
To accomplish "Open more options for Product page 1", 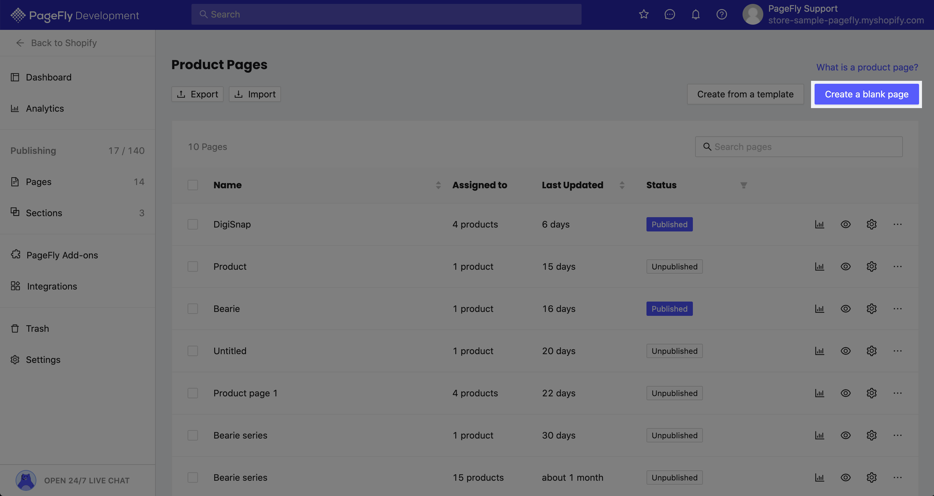I will (897, 393).
